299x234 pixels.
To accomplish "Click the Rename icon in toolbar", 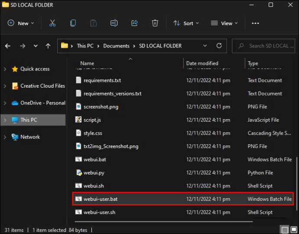I will click(114, 23).
